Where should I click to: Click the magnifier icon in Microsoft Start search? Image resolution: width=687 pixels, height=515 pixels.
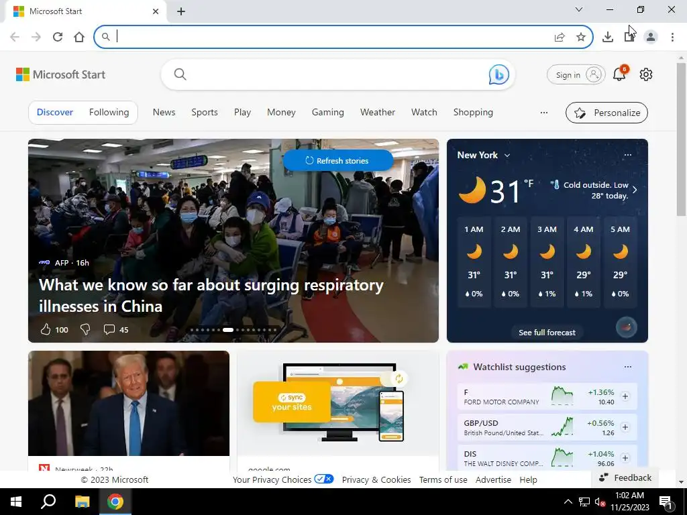click(180, 74)
